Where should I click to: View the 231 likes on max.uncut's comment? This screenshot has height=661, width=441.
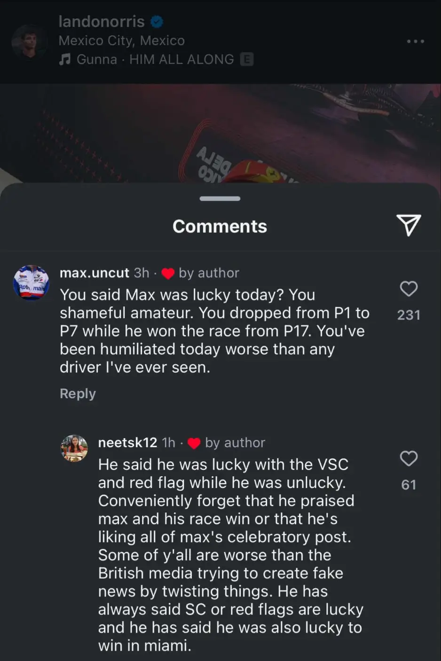409,315
